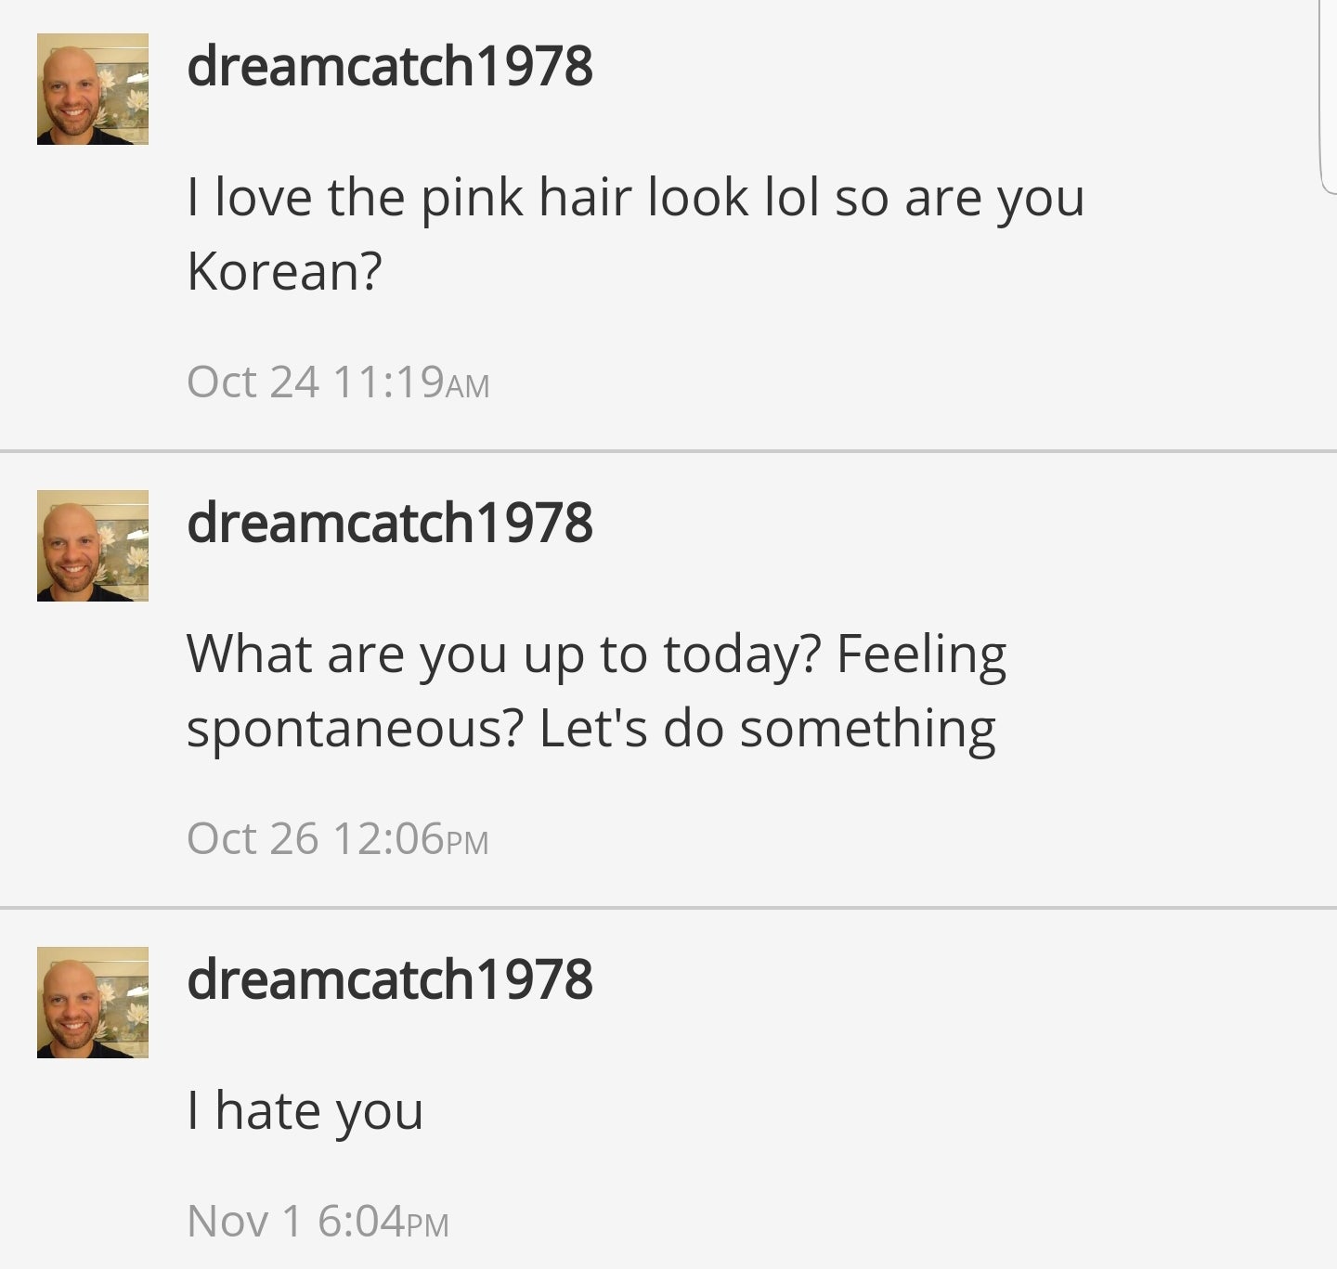Open the "I hate you" message

pos(305,1111)
